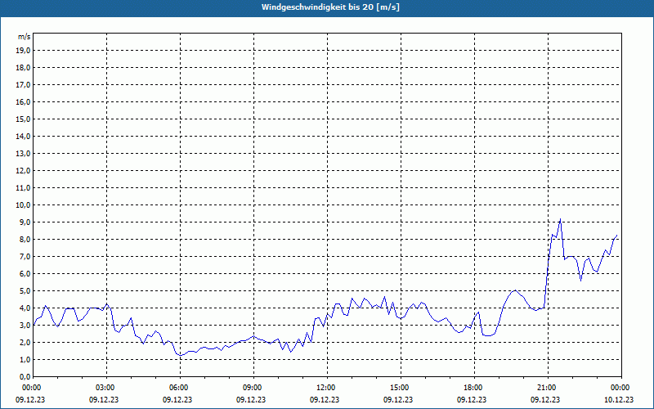
Task: Click the chart title 'Windgeschwindigkeit bis 20 [m/s]'
Action: pyautogui.click(x=330, y=7)
